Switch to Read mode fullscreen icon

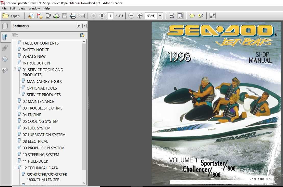pyautogui.click(x=212, y=16)
